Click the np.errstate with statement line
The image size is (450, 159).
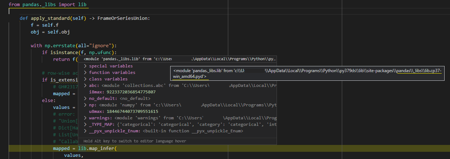pyautogui.click(x=74, y=45)
